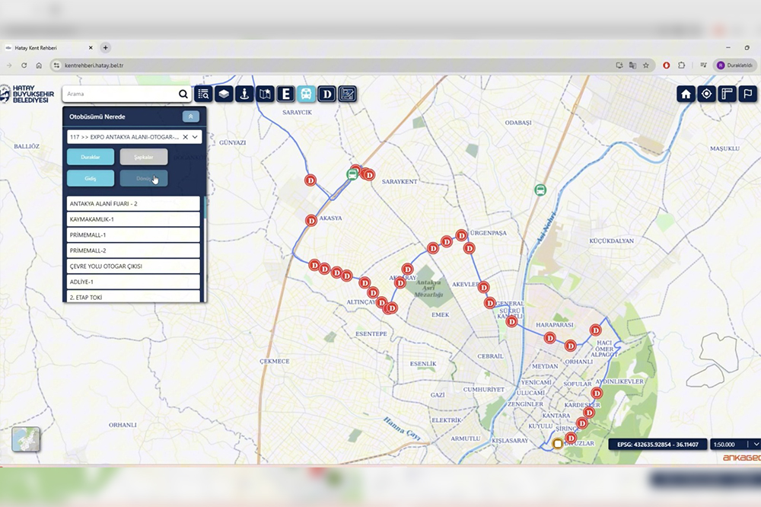Activate the locate-me target icon
The width and height of the screenshot is (761, 507).
[x=707, y=94]
